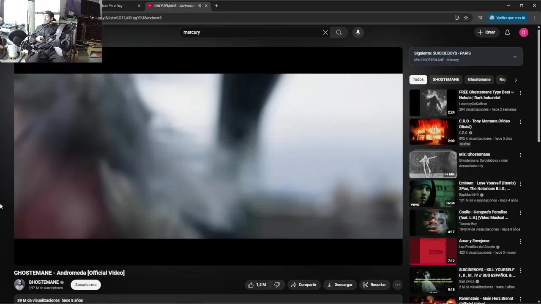Open Chrome three-dot menu
The image size is (541, 304).
coord(535,18)
